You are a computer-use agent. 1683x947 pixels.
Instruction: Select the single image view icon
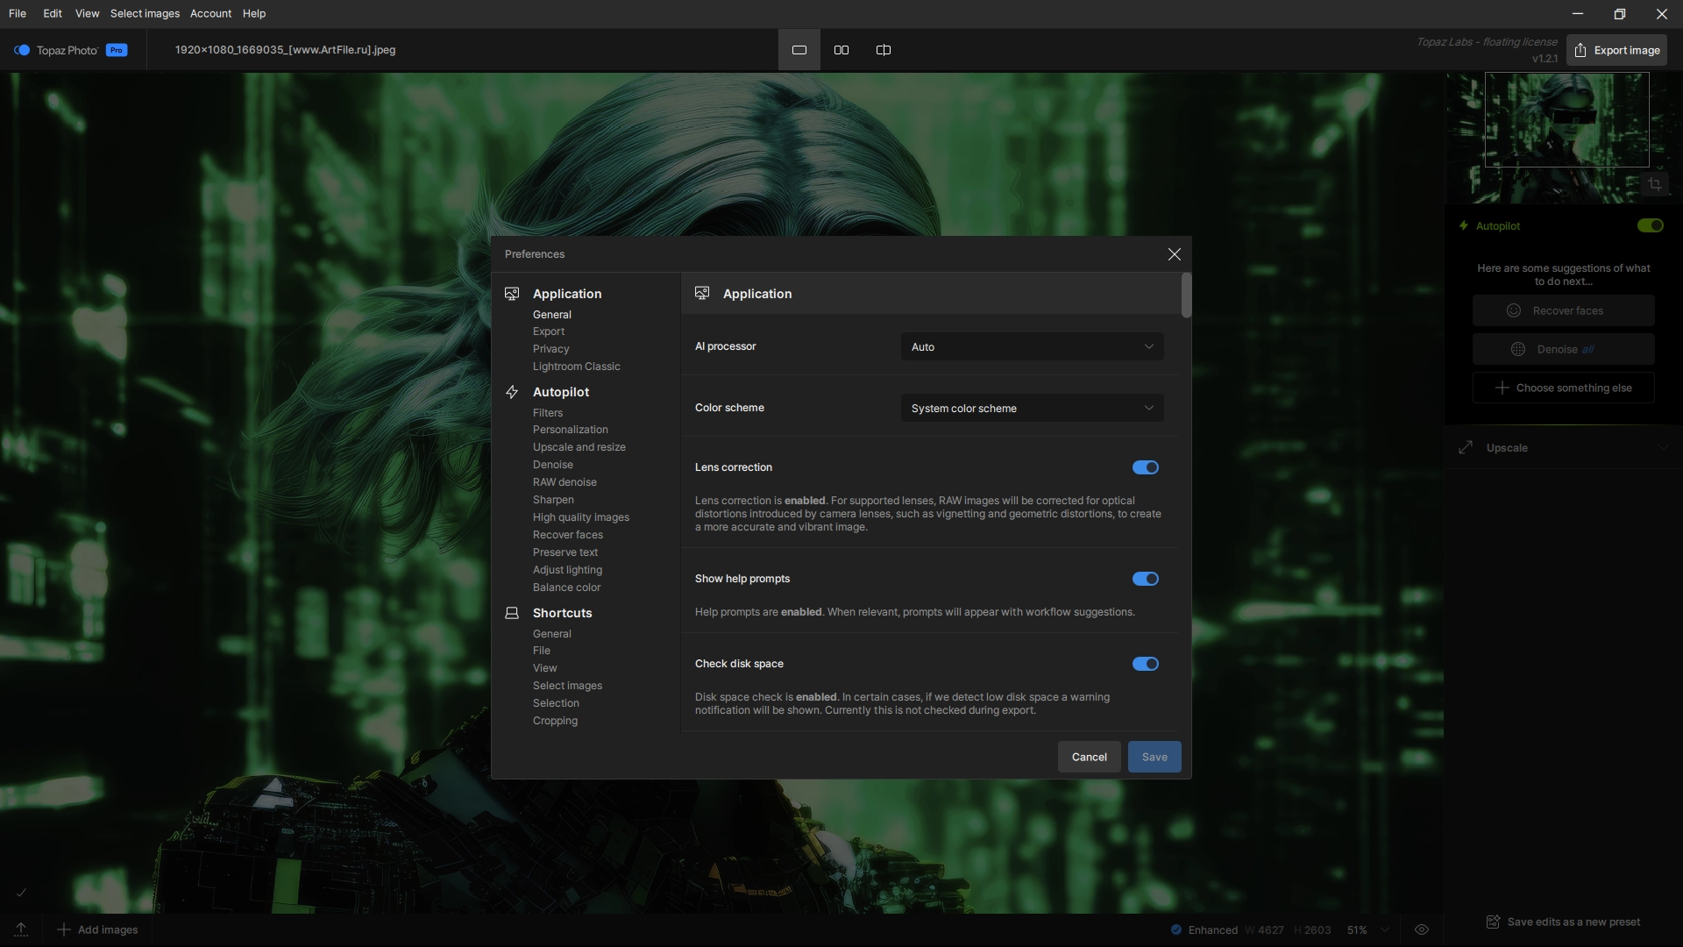click(x=799, y=50)
